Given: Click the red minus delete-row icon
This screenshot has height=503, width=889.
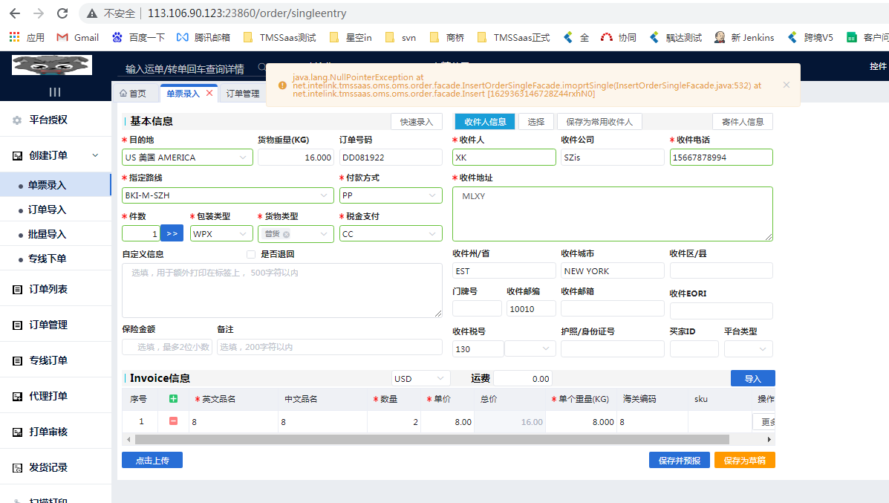Looking at the screenshot, I should [x=174, y=421].
